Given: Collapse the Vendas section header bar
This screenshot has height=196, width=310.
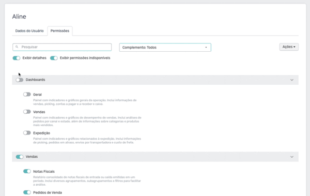Looking at the screenshot, I should pyautogui.click(x=155, y=157).
